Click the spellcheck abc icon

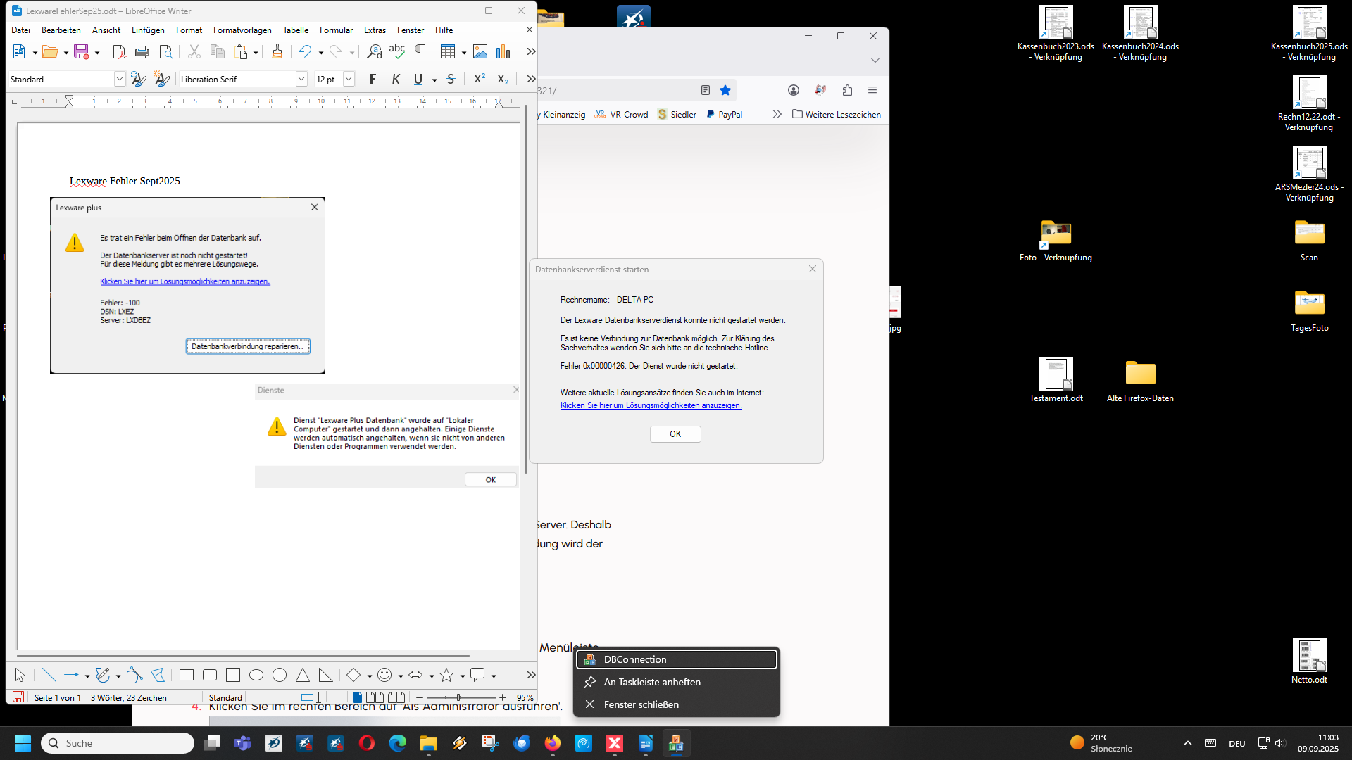point(396,51)
